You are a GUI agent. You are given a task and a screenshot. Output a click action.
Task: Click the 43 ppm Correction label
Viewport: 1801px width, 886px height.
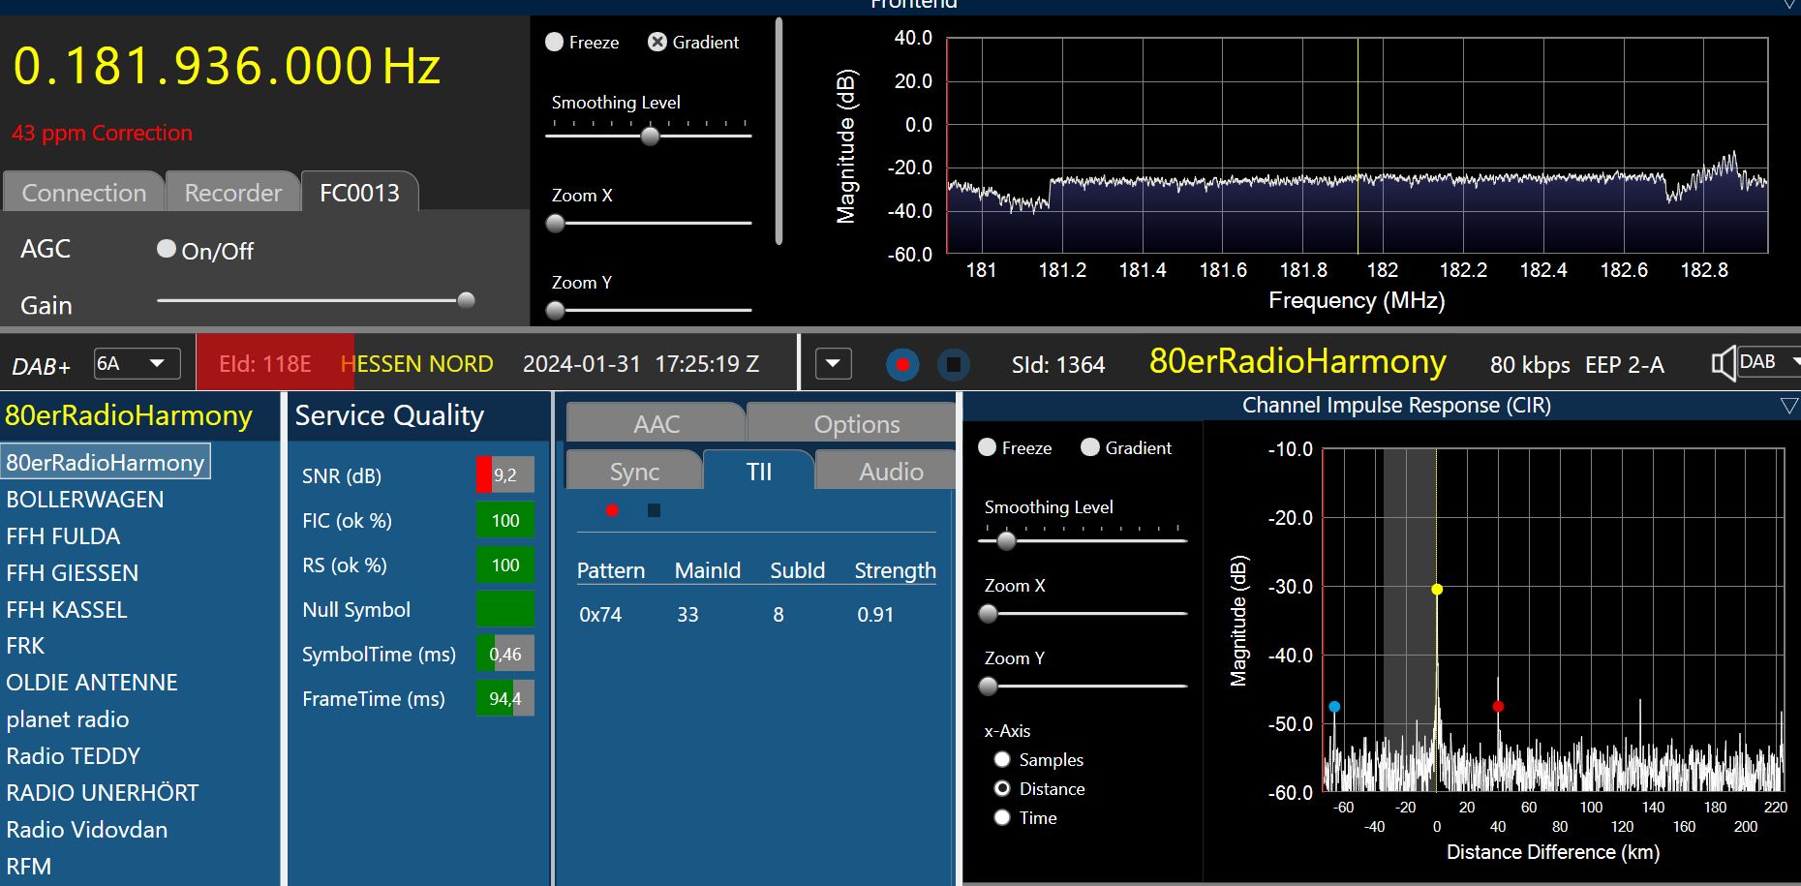[x=102, y=133]
